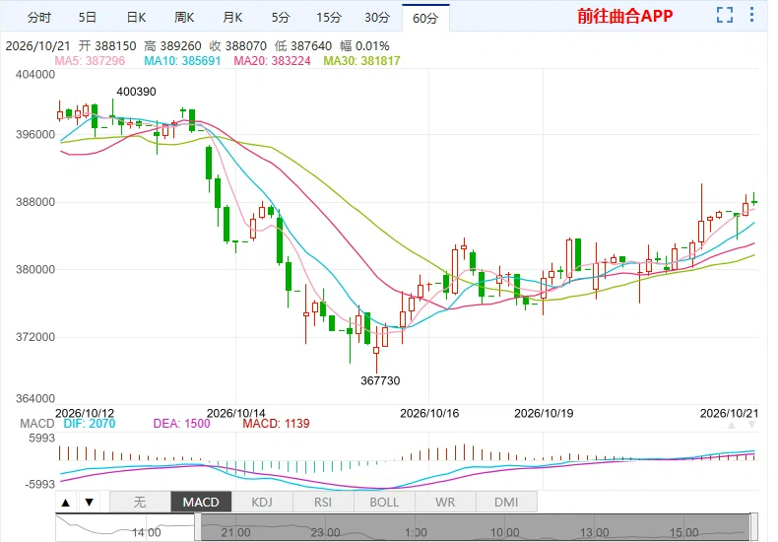This screenshot has height=542, width=778.
Task: Click the 收 388070 quote value
Action: [x=238, y=46]
